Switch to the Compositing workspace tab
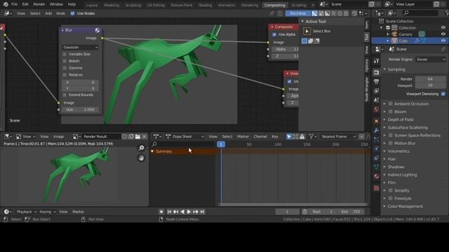Viewport: 449px width, 252px height. (x=274, y=5)
